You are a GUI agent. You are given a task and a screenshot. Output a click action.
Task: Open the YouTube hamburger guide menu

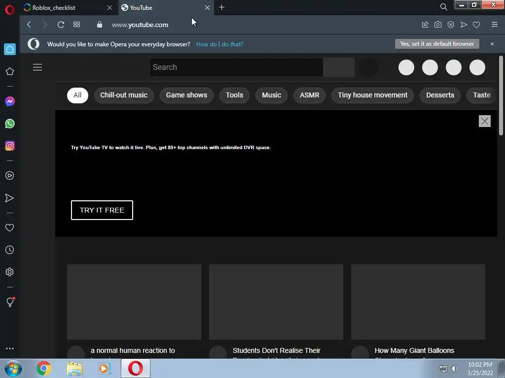37,67
